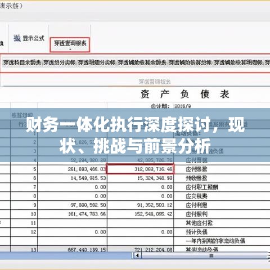Viewport: 270px width, 270px height.
Task: Select the 应付股利 liability item
Action: (x=196, y=214)
